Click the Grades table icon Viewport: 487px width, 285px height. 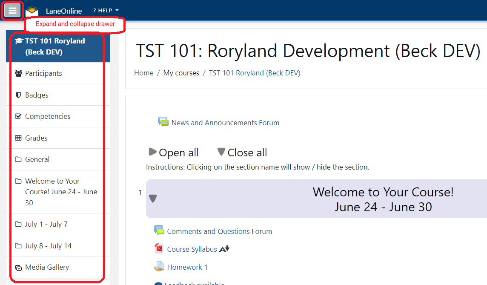(x=18, y=138)
